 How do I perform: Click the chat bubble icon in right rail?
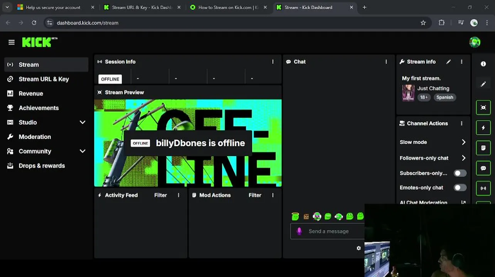click(x=483, y=168)
